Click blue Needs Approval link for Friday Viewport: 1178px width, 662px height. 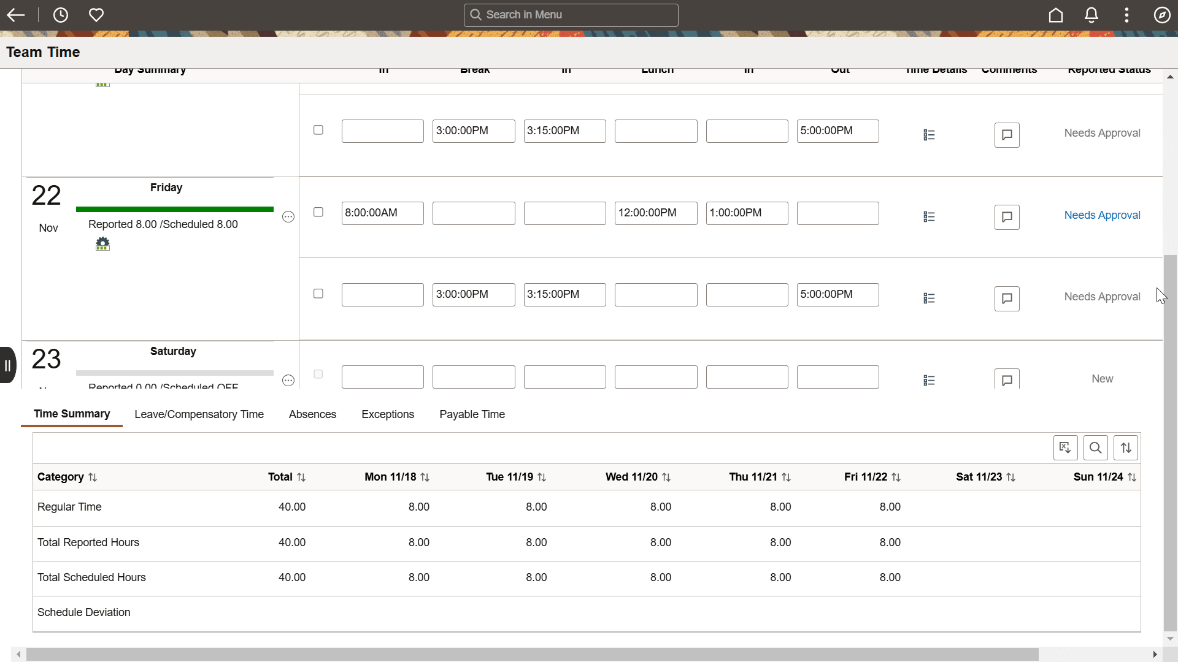[x=1102, y=215]
